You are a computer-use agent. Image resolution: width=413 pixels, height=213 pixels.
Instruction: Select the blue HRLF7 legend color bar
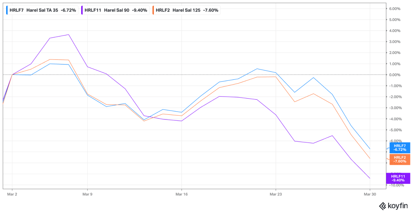[7, 10]
